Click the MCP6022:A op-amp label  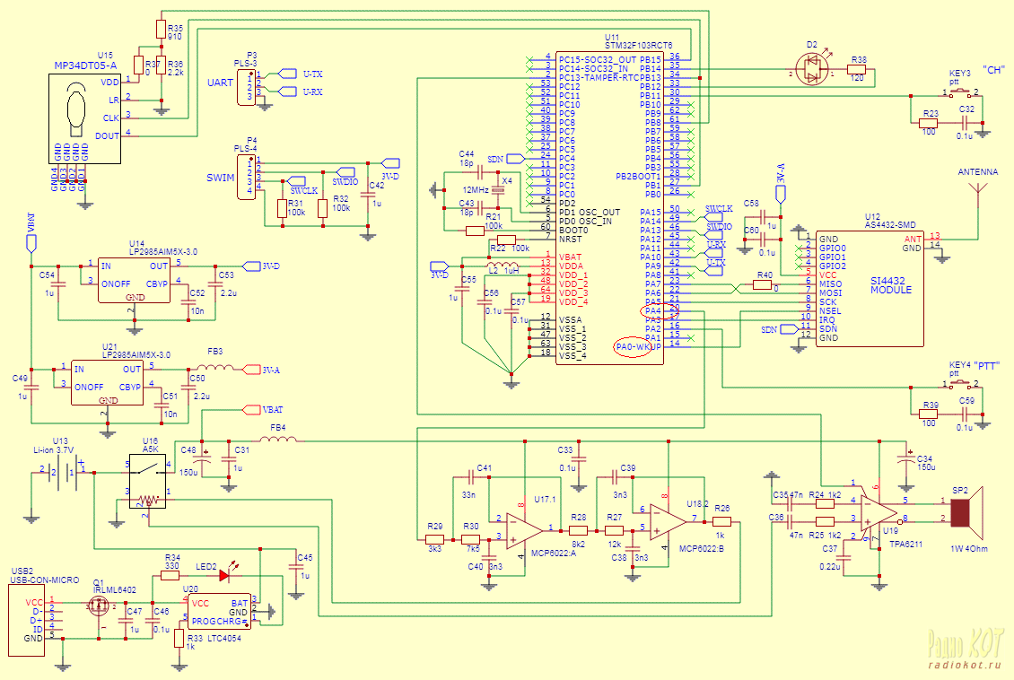point(554,554)
